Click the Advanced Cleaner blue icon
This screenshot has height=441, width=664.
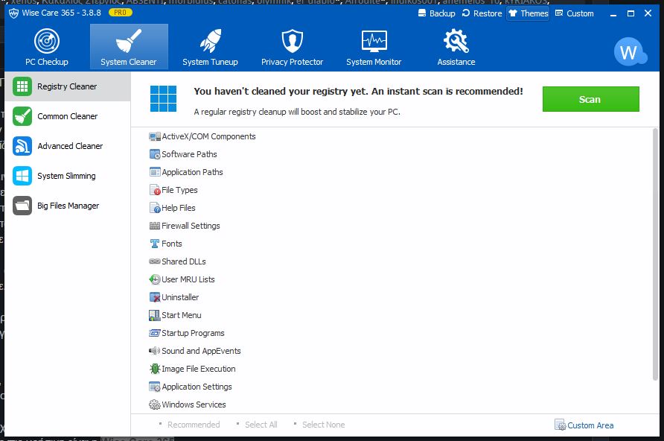[x=22, y=146]
